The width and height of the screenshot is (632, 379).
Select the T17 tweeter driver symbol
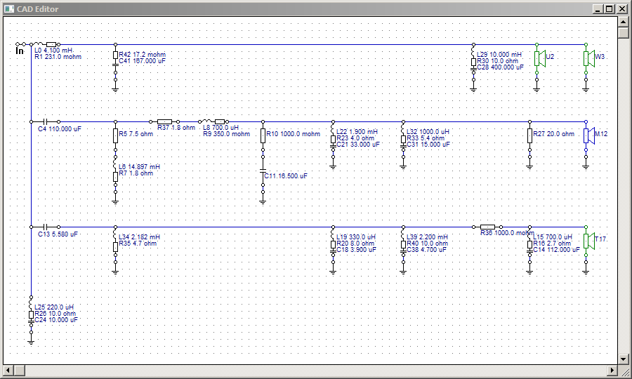click(589, 241)
